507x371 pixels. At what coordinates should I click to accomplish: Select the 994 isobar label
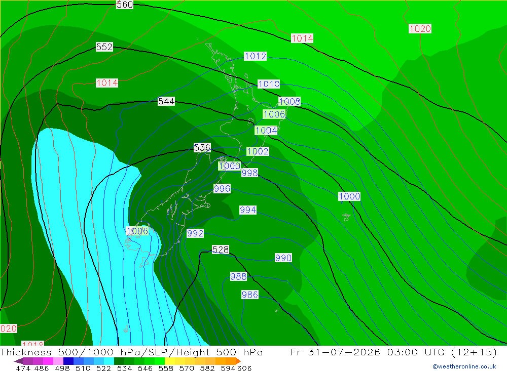[x=248, y=210]
